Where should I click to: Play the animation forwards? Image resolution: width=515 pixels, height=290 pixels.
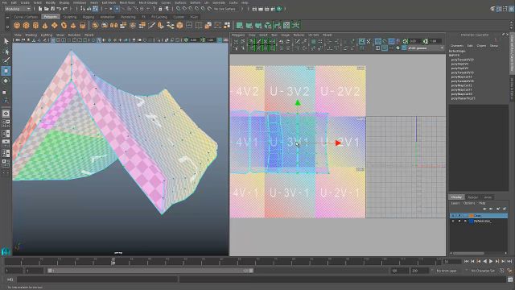[x=491, y=261]
